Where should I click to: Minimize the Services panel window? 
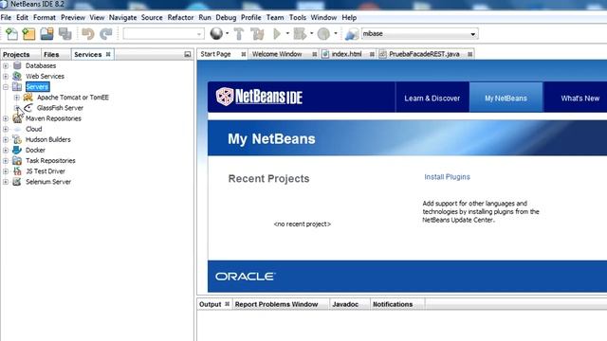point(188,55)
